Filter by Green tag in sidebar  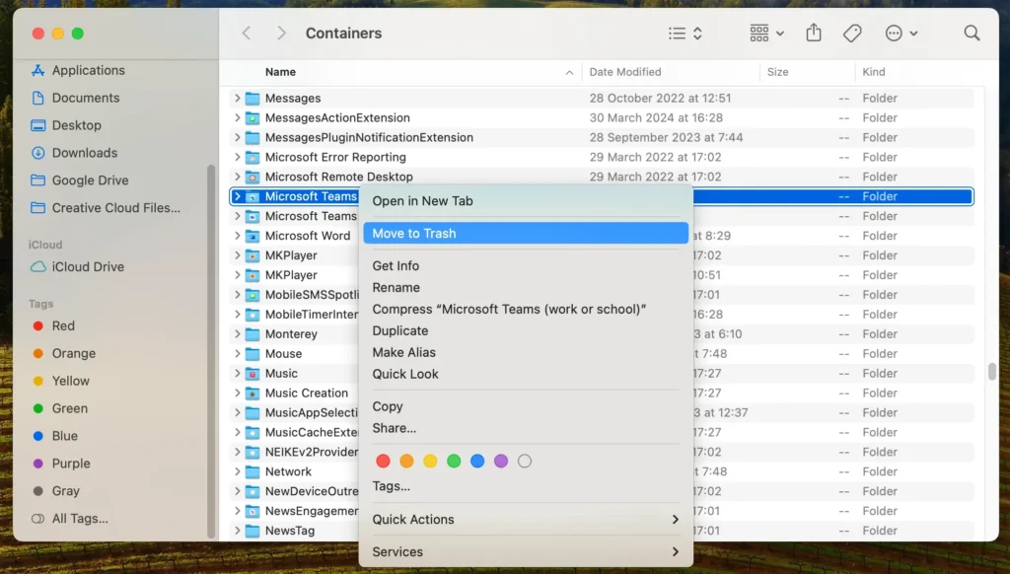tap(60, 408)
